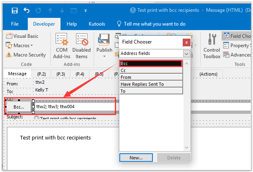
Task: Click the New... button
Action: tap(136, 158)
